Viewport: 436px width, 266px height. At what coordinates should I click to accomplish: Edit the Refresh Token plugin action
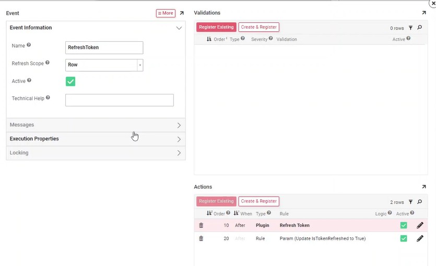click(x=420, y=225)
